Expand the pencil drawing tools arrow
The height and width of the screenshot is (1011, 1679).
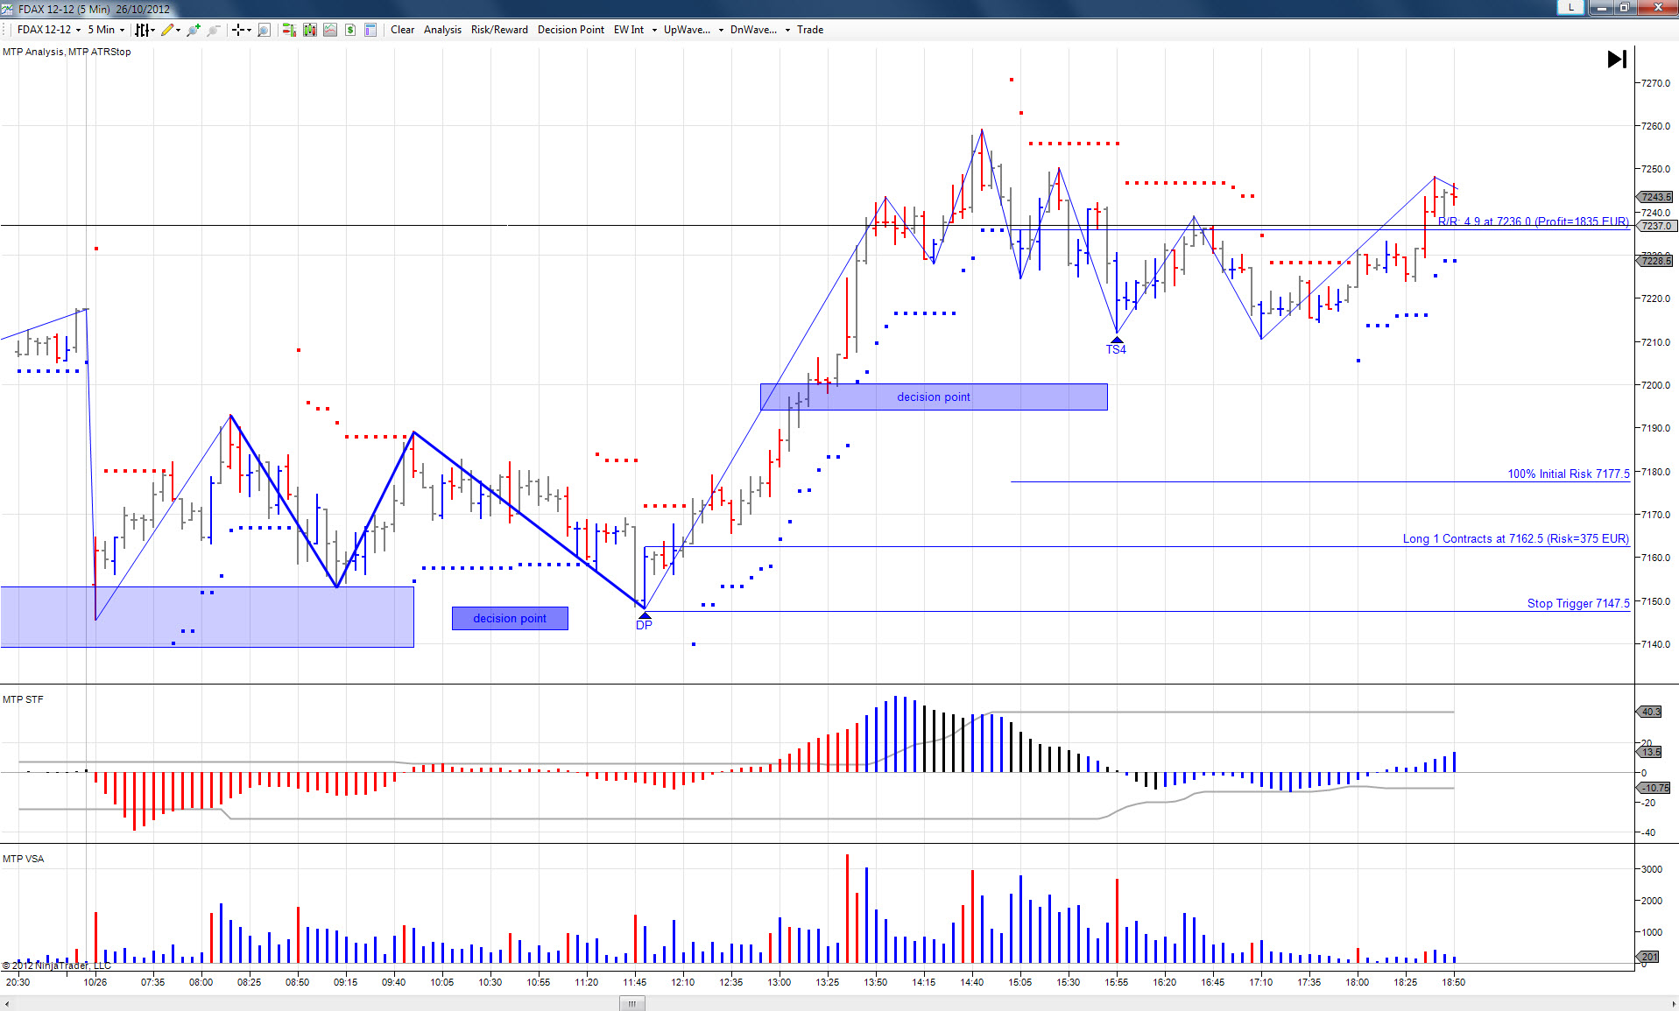(x=179, y=30)
